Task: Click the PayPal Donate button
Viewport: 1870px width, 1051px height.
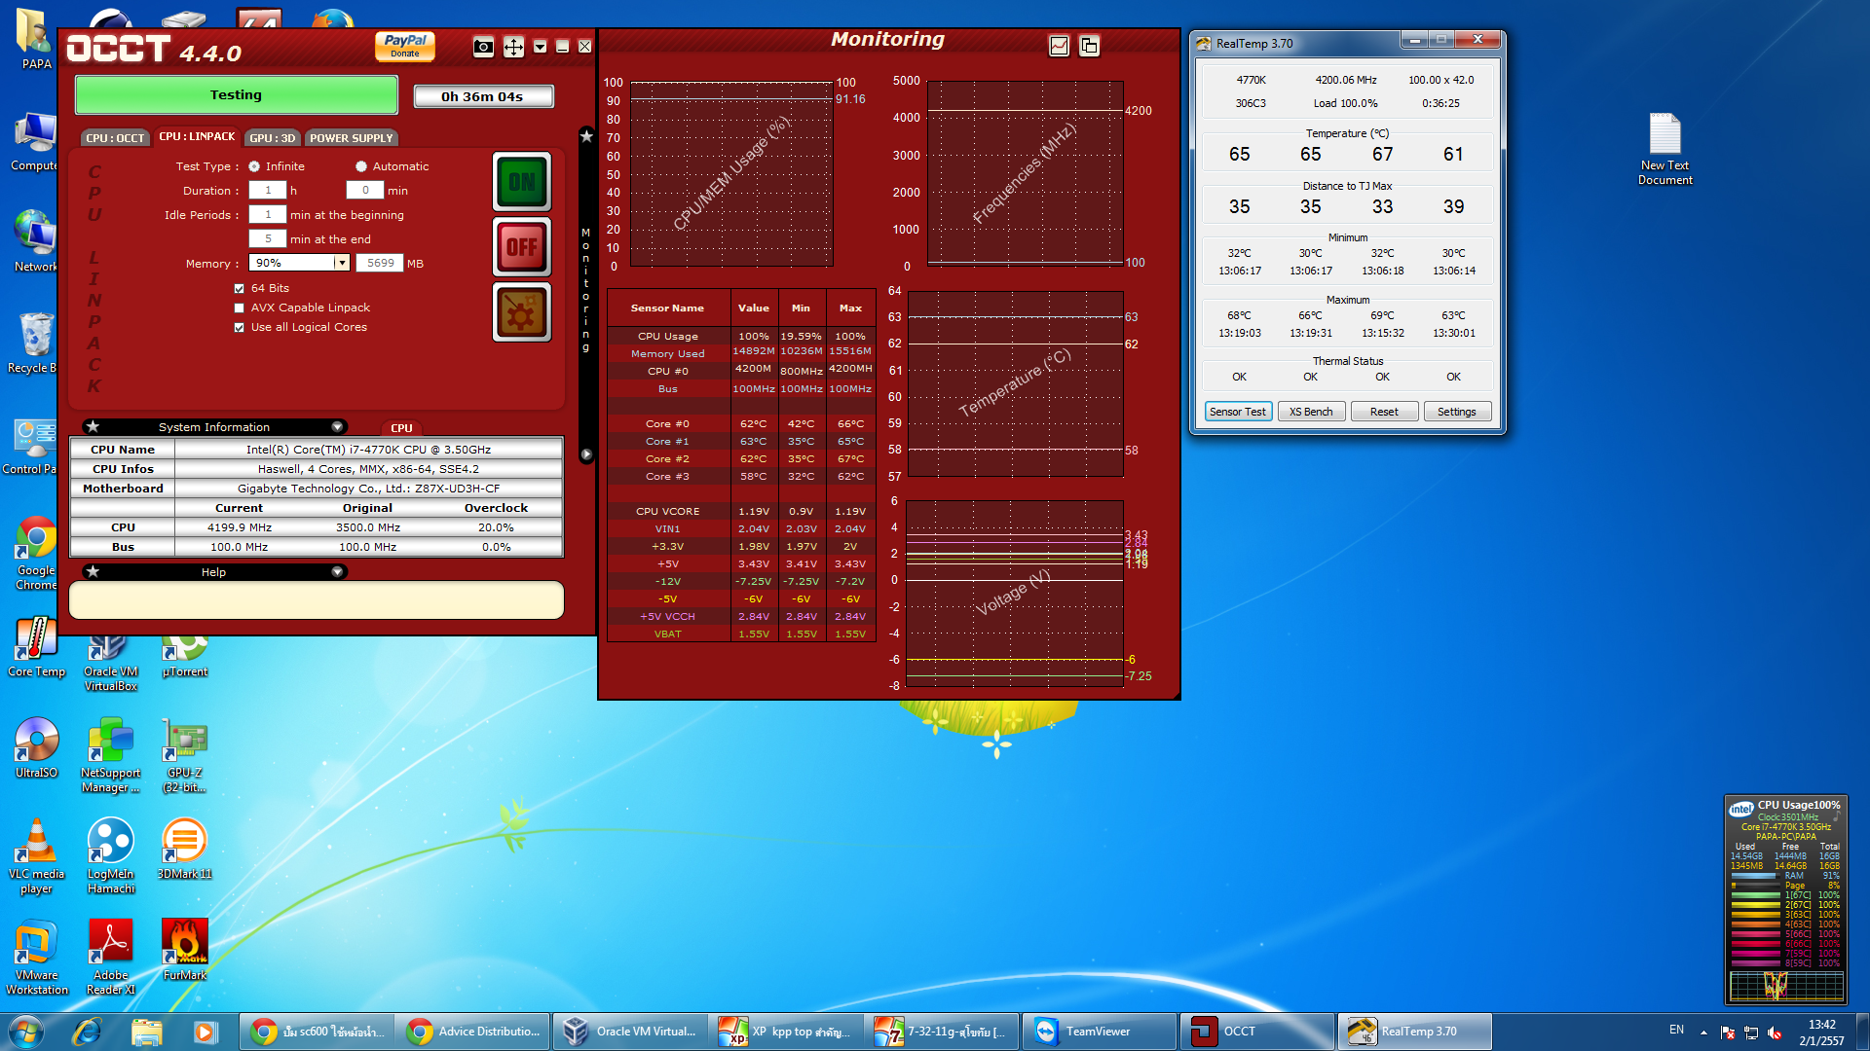Action: 405,46
